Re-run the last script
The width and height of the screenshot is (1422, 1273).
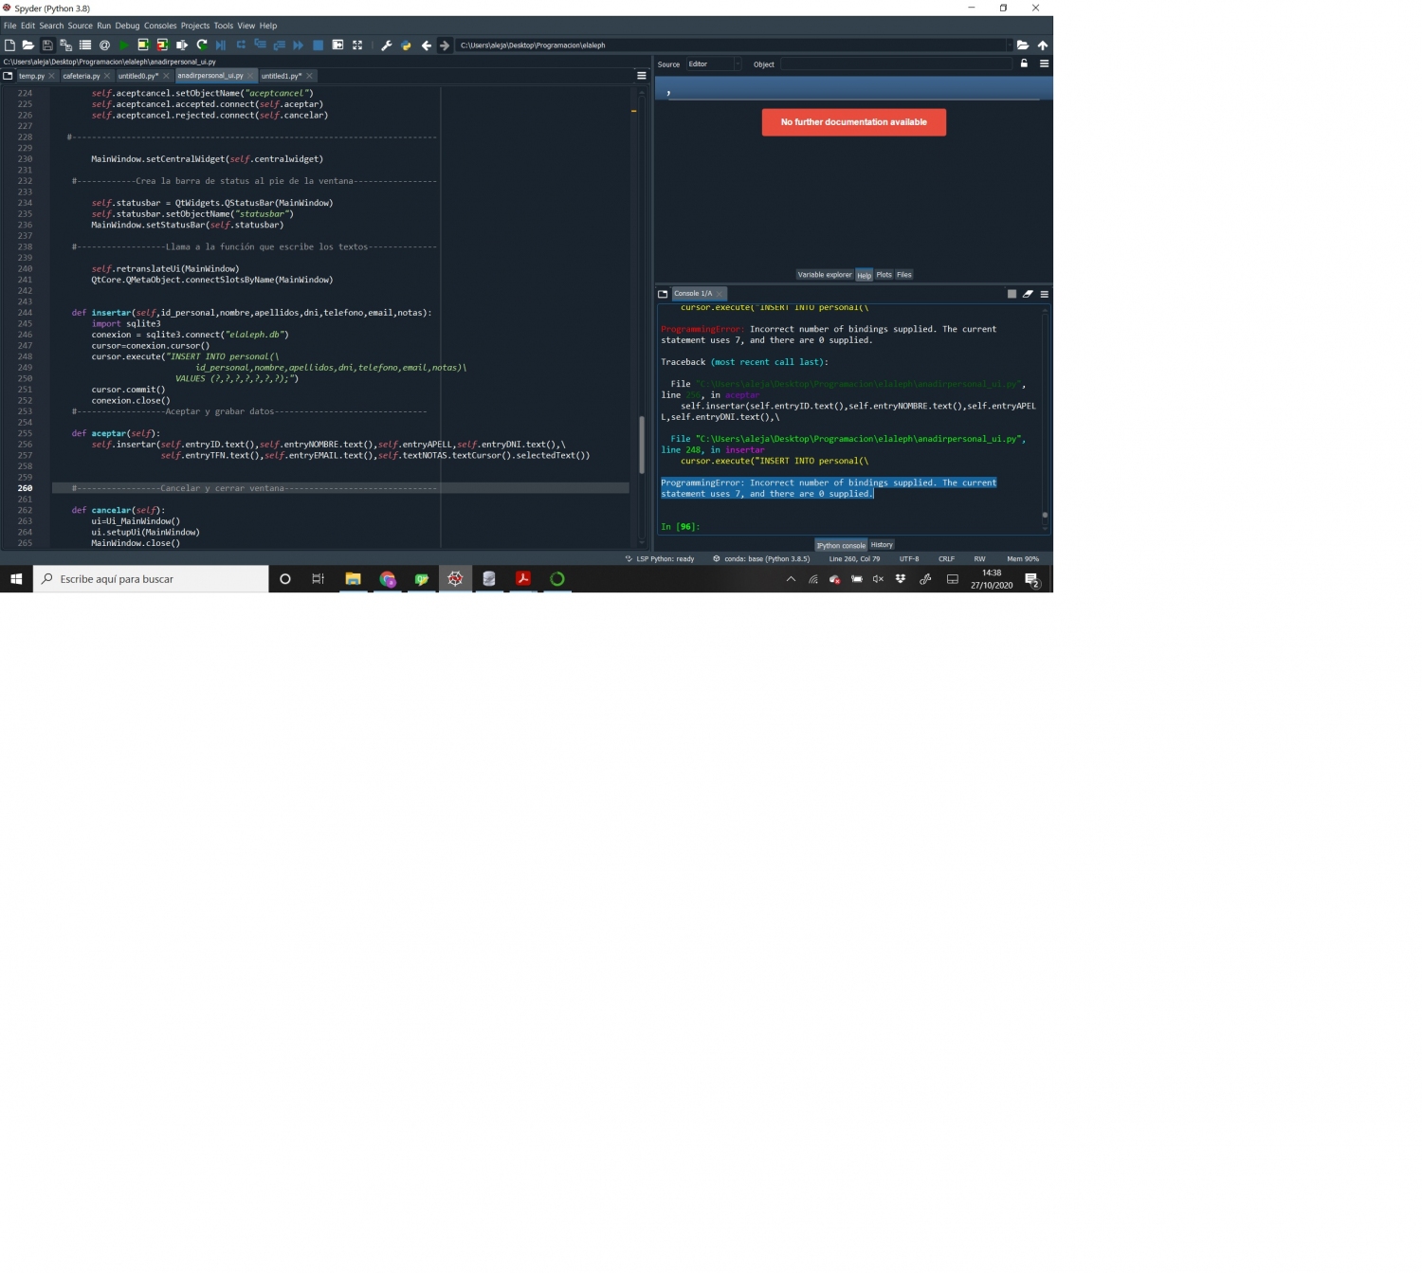(201, 45)
